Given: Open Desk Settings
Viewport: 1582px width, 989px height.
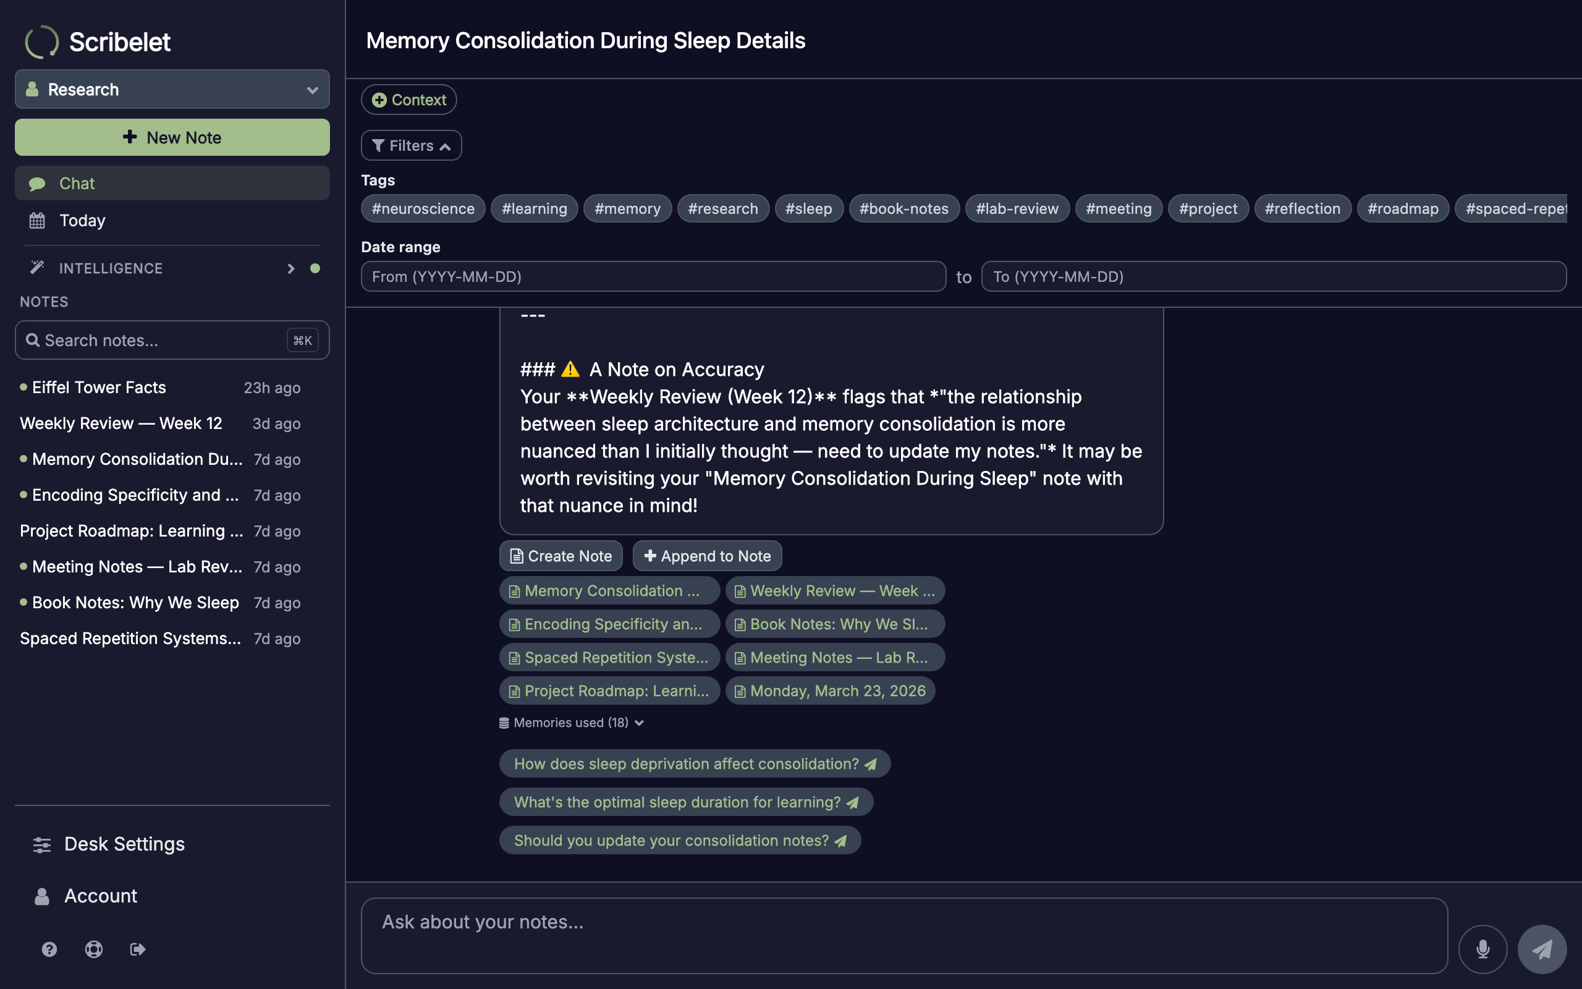Looking at the screenshot, I should (172, 844).
